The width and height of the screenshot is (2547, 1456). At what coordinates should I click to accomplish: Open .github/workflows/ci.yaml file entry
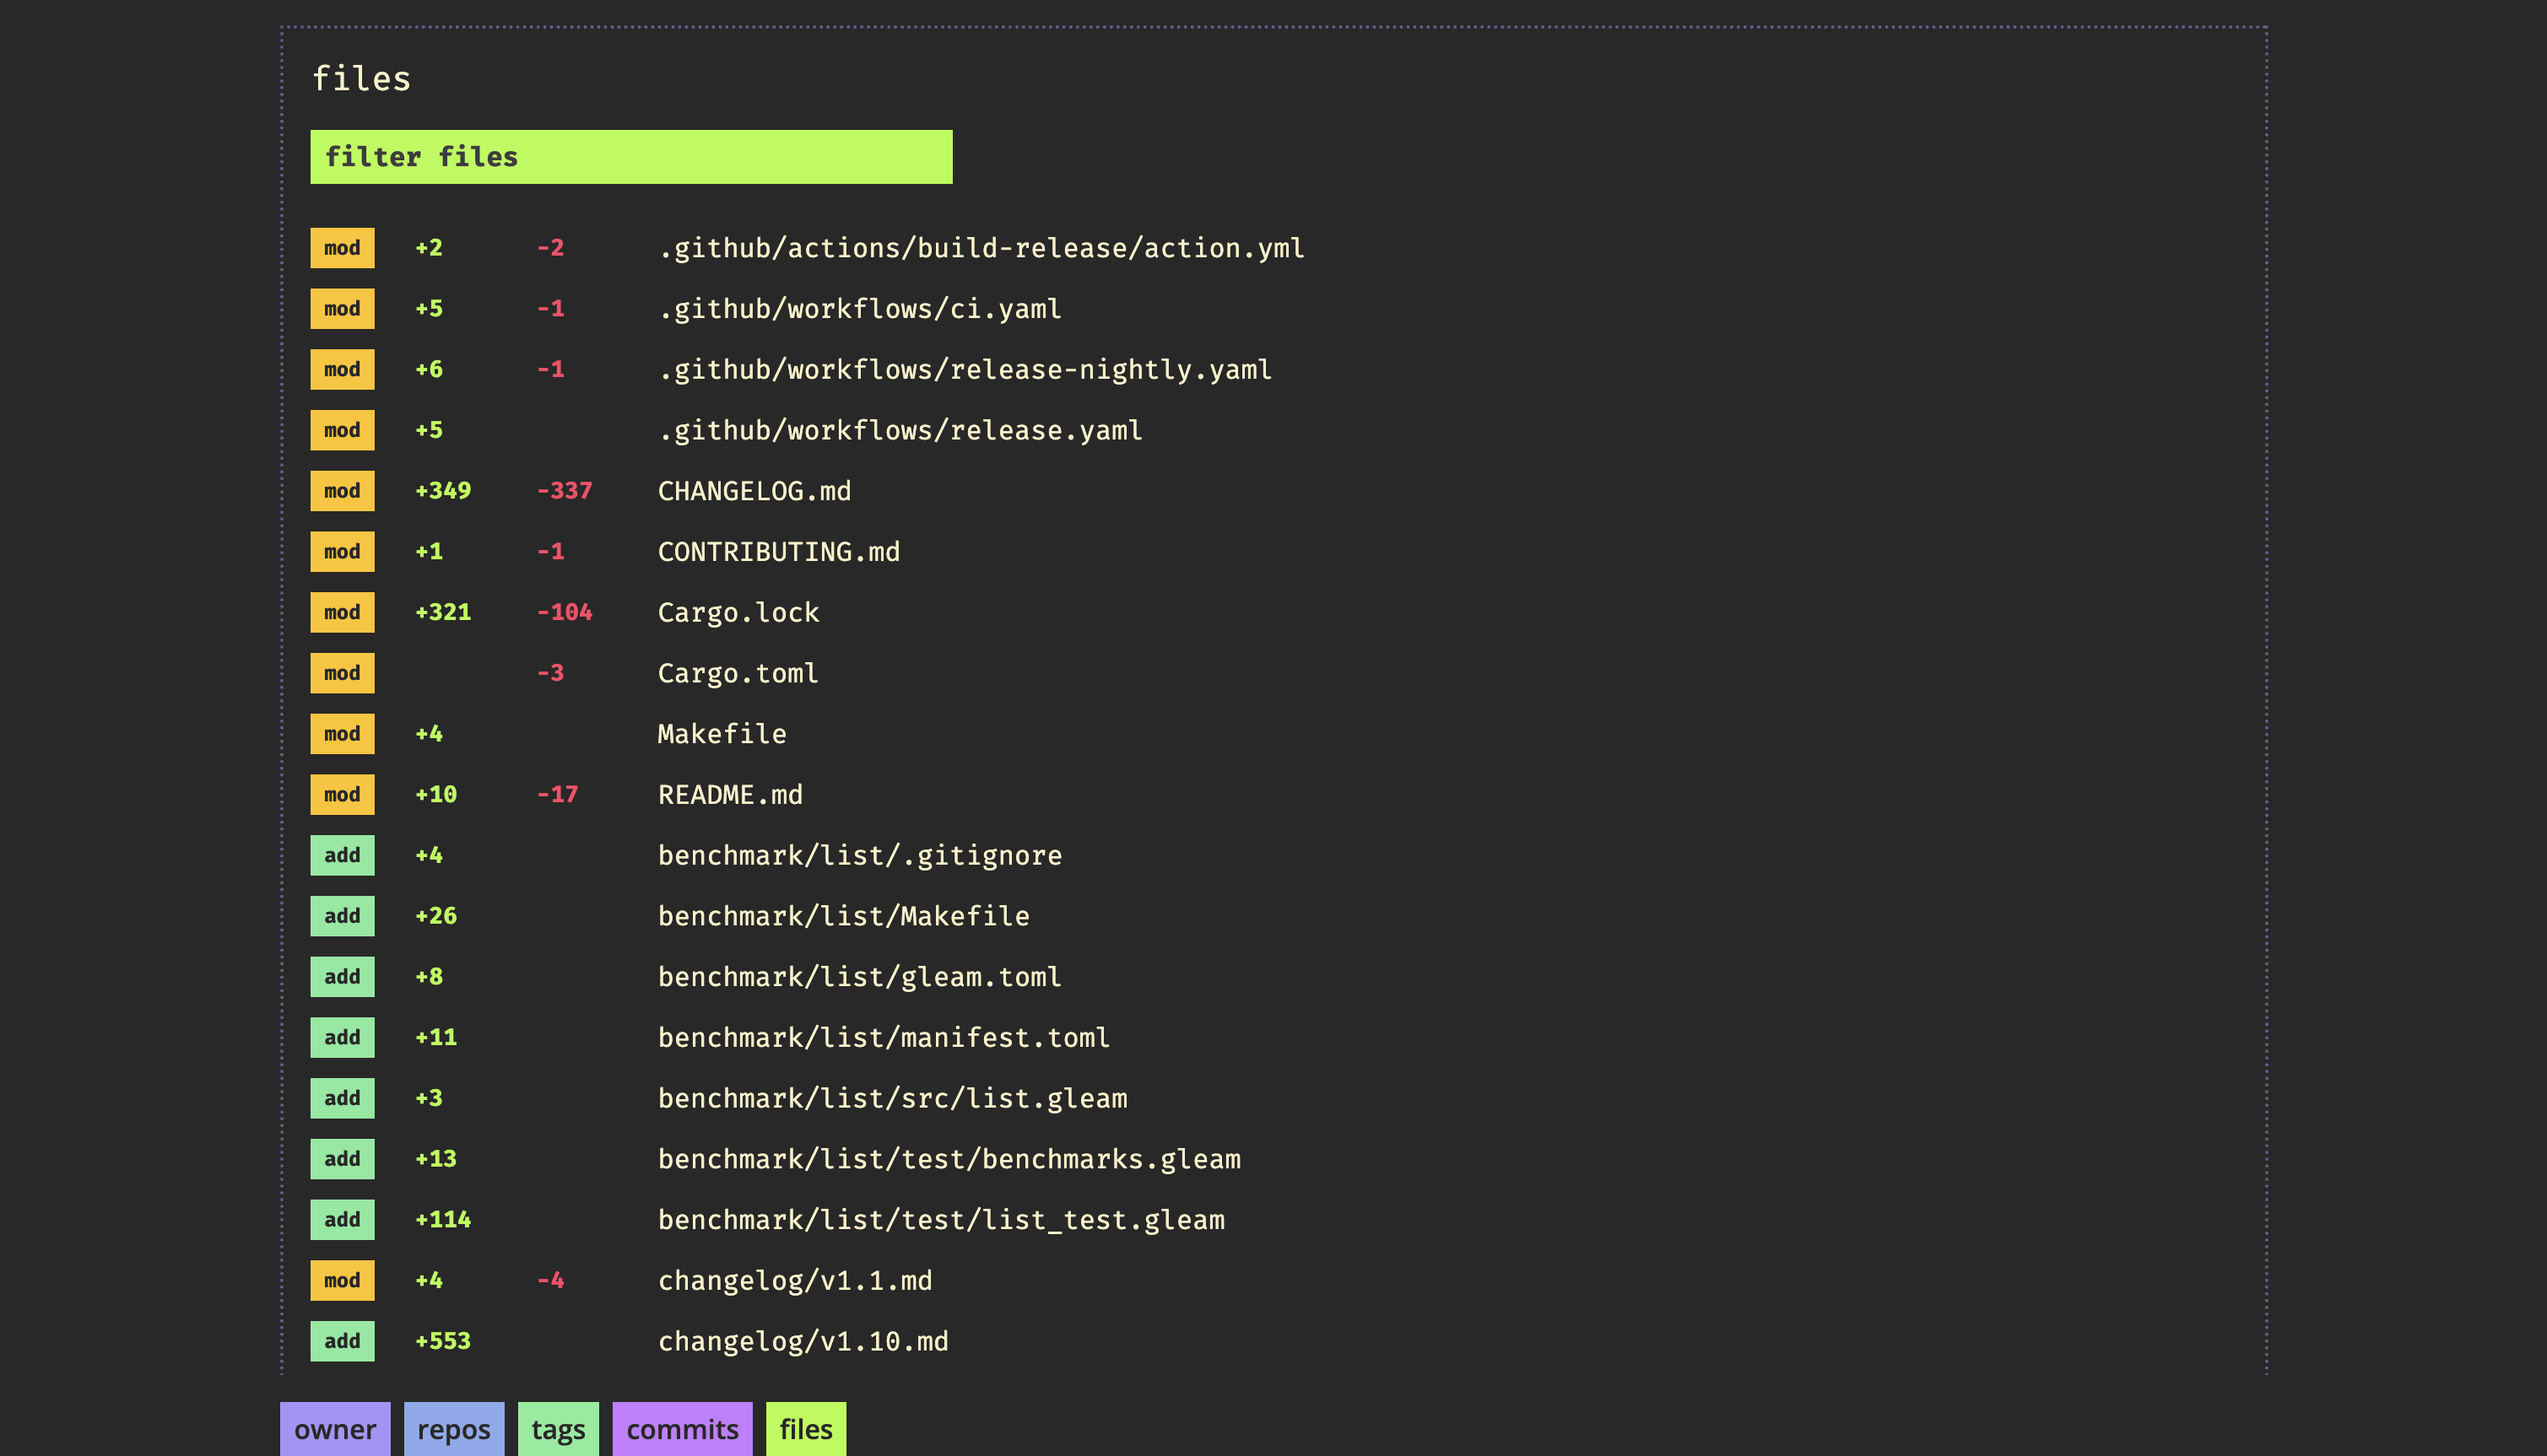click(859, 309)
